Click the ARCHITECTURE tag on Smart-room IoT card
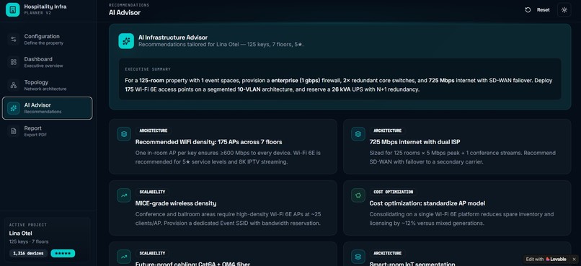Viewport: 581px width, 266px height. click(x=388, y=253)
